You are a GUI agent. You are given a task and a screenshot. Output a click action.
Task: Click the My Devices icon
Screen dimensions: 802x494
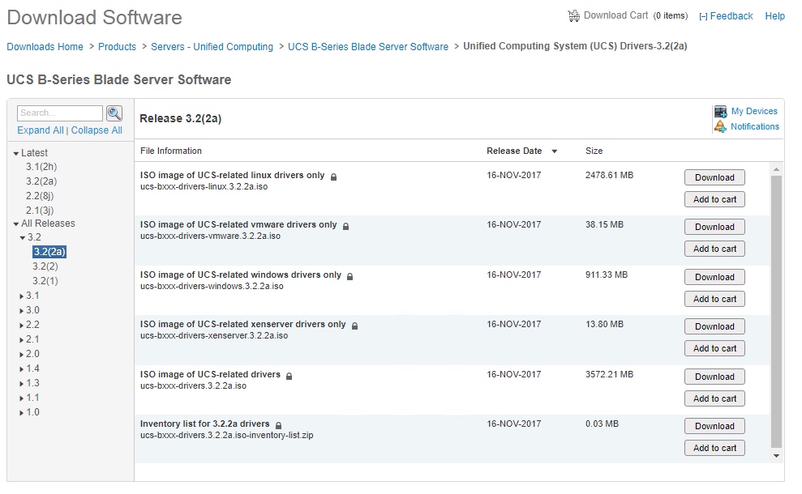point(720,112)
